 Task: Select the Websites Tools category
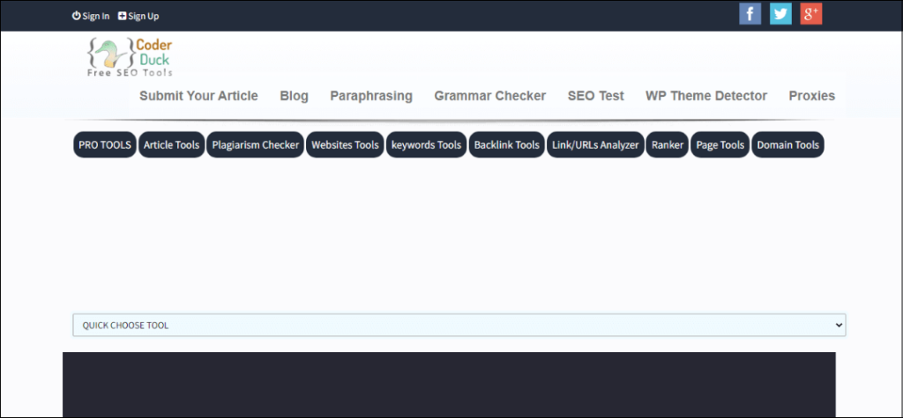tap(345, 145)
